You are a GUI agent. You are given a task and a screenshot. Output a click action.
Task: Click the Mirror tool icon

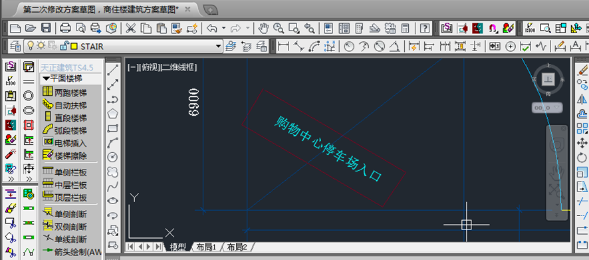tap(582, 99)
